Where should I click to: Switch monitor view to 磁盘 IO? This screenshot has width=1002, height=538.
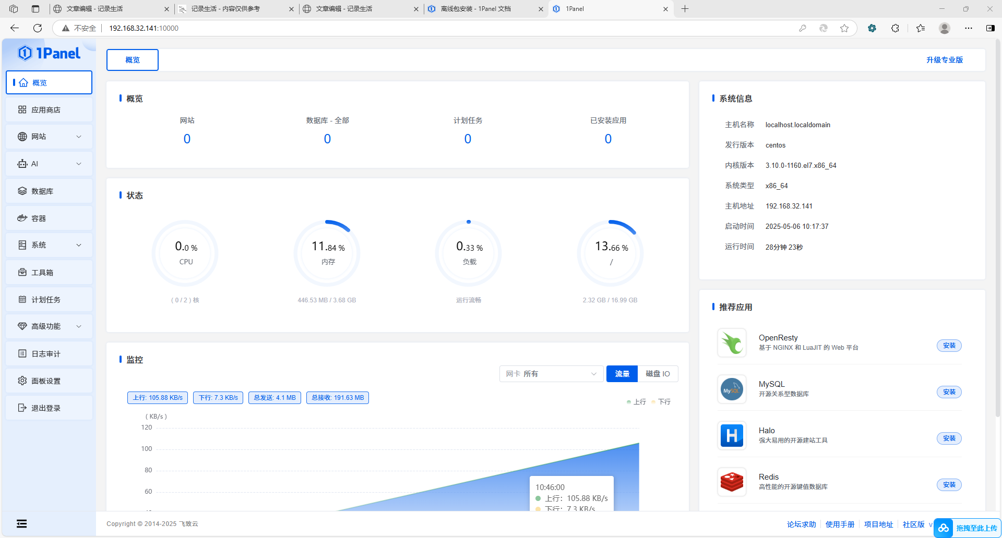point(658,374)
